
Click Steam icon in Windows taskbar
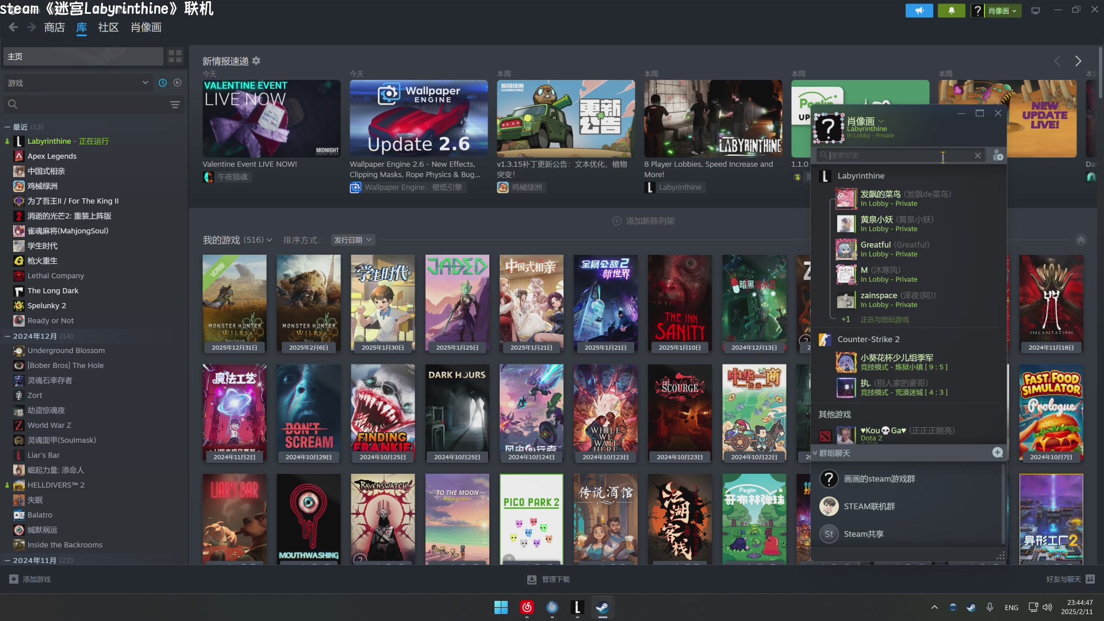click(602, 608)
